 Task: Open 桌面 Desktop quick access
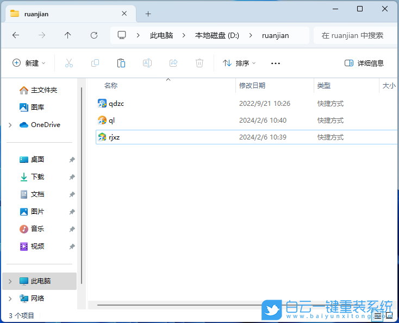click(32, 160)
